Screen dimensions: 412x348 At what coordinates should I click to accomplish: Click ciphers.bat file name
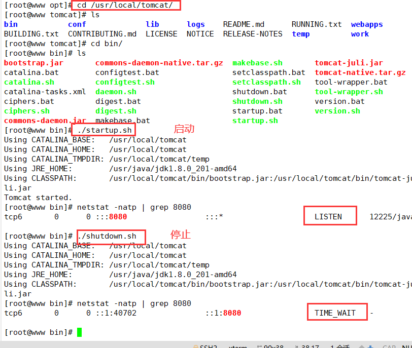coord(29,101)
